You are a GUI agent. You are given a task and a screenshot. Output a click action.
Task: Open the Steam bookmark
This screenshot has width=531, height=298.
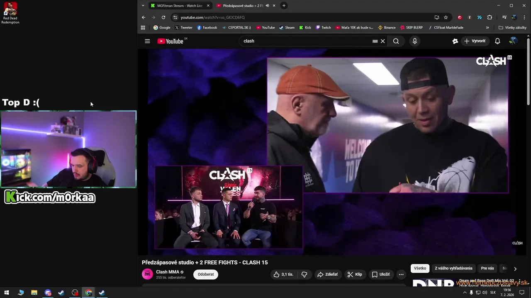pyautogui.click(x=287, y=28)
